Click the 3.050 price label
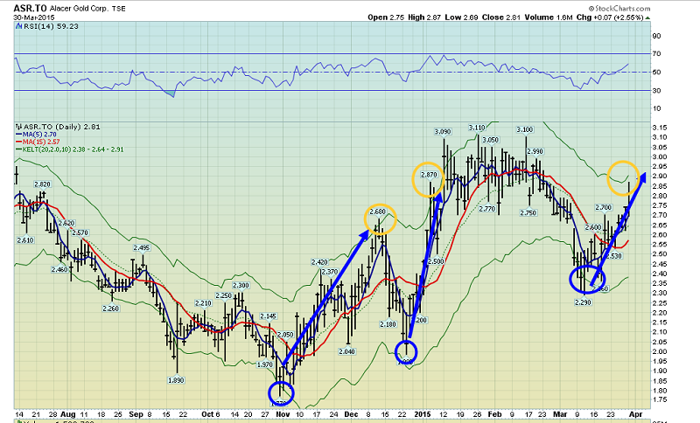This screenshot has height=423, width=700. [x=490, y=140]
